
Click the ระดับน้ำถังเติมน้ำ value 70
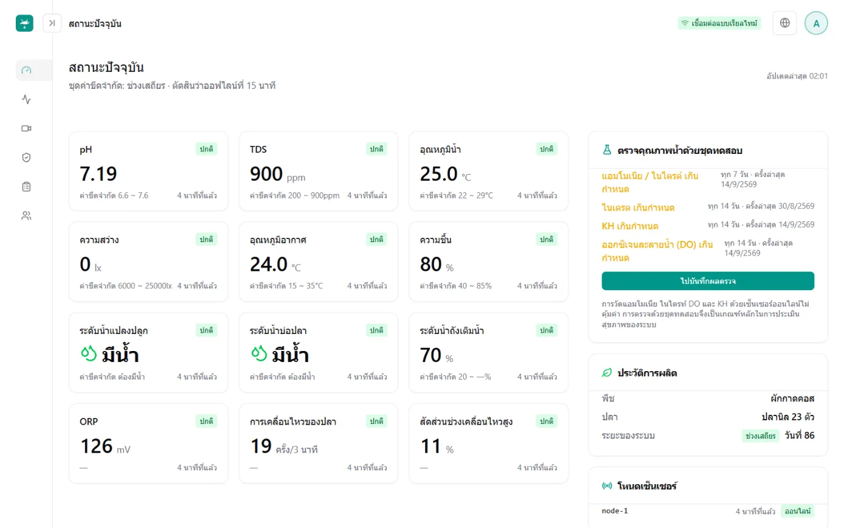[x=431, y=355]
